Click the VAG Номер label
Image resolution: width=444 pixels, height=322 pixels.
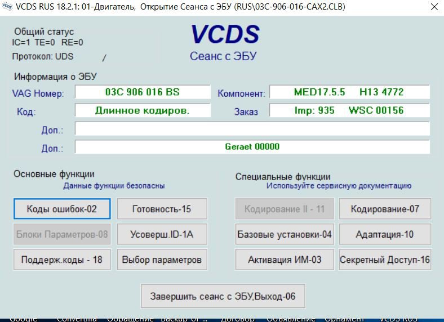point(38,93)
